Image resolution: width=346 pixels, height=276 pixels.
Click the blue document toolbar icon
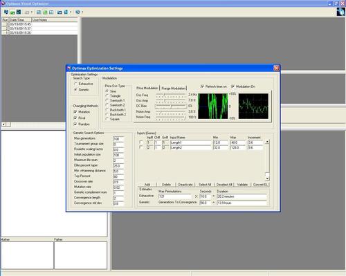tap(66, 12)
